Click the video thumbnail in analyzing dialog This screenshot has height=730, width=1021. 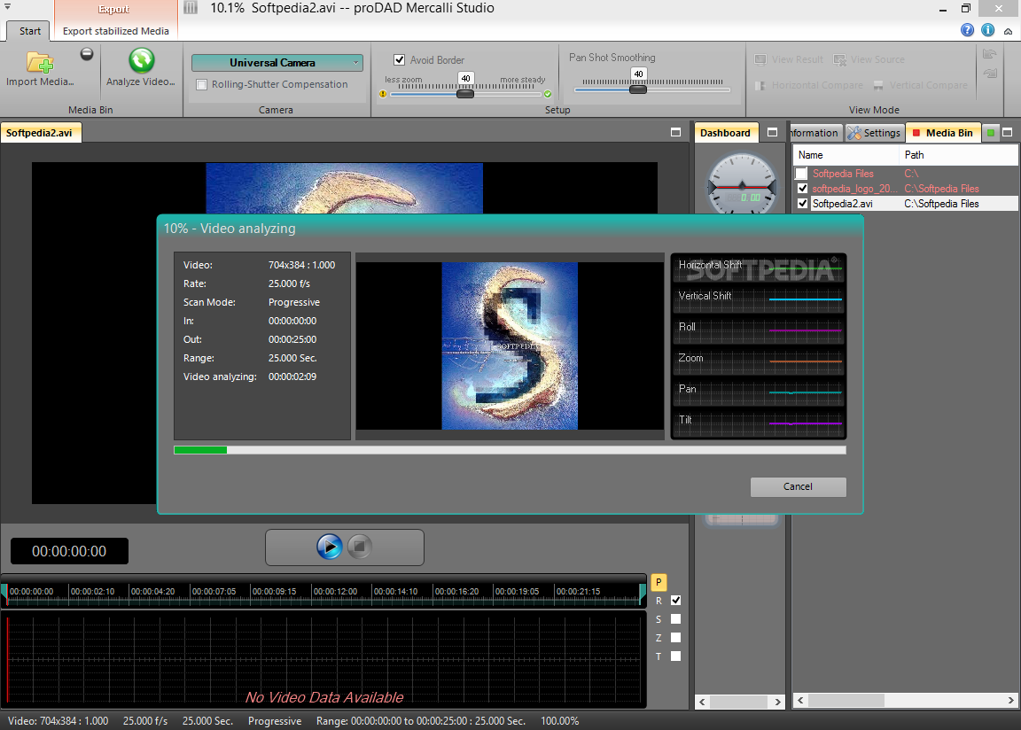click(x=510, y=346)
